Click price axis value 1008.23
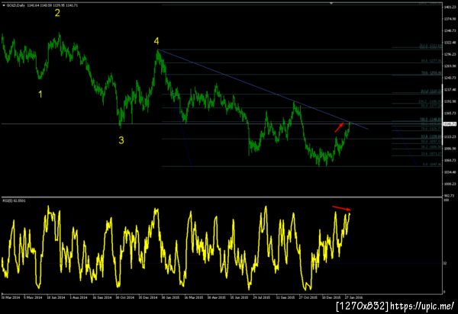The height and width of the screenshot is (314, 458). coord(450,184)
